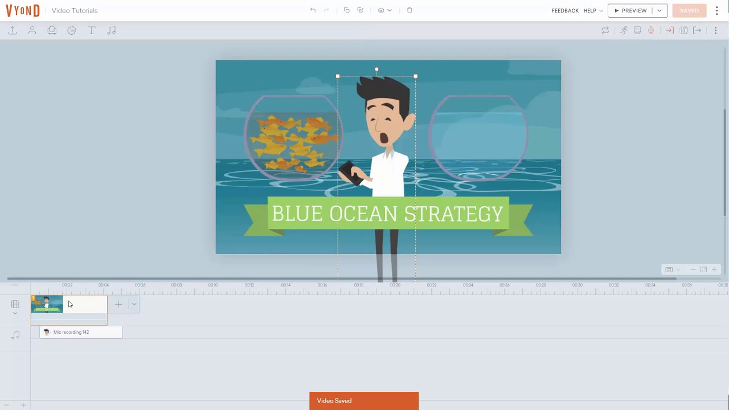Add an Enter effect to the character

(670, 31)
